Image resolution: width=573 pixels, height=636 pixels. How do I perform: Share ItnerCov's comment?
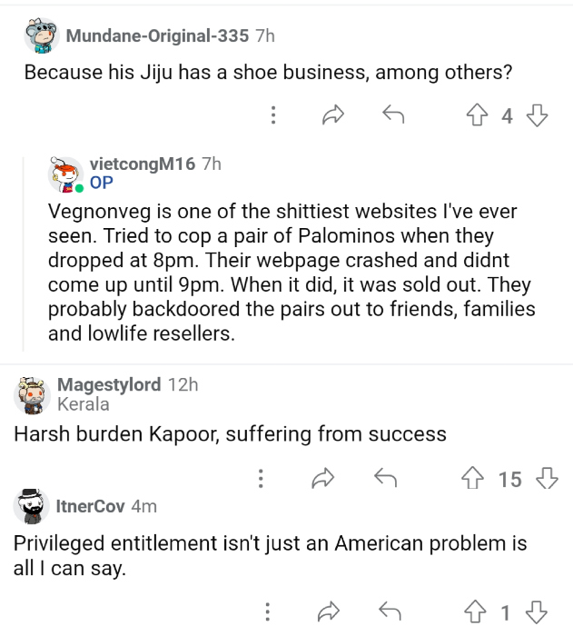(x=329, y=611)
